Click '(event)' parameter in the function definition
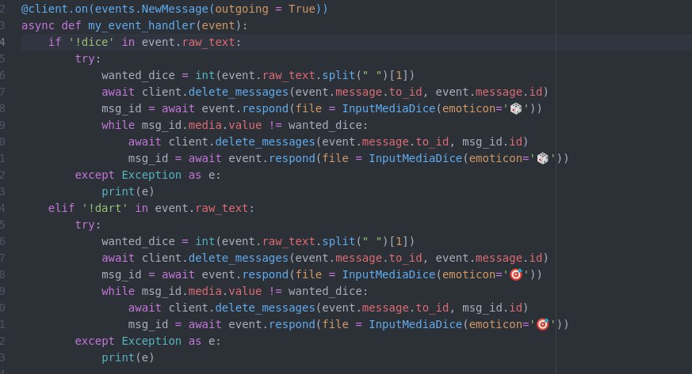692x374 pixels. click(x=218, y=25)
